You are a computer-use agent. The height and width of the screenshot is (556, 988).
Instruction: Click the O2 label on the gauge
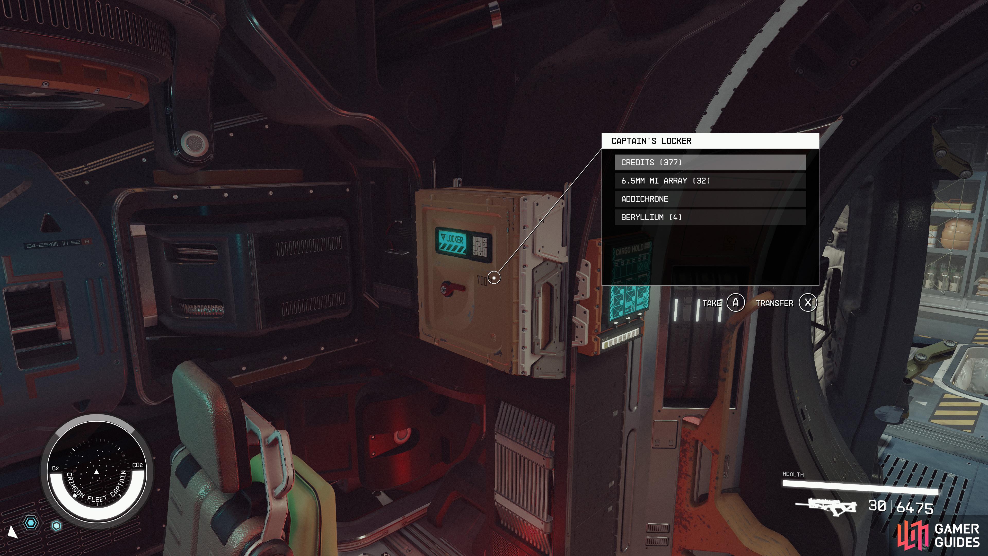tap(56, 468)
